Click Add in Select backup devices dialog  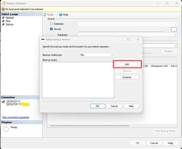(x=127, y=64)
